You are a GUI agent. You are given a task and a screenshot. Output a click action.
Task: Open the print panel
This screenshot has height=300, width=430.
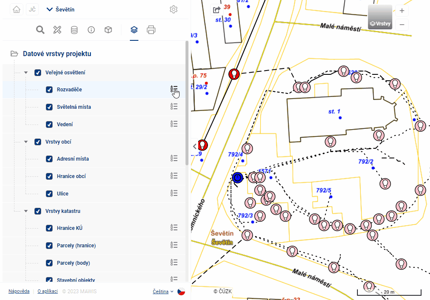151,30
